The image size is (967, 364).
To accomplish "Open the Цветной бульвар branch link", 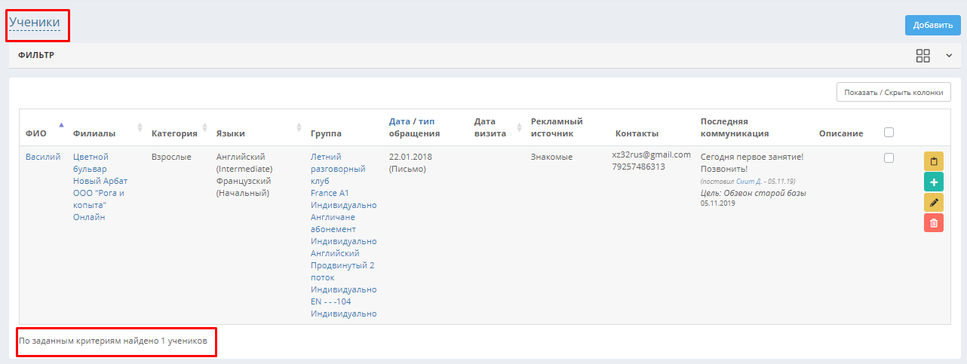I will coord(91,163).
